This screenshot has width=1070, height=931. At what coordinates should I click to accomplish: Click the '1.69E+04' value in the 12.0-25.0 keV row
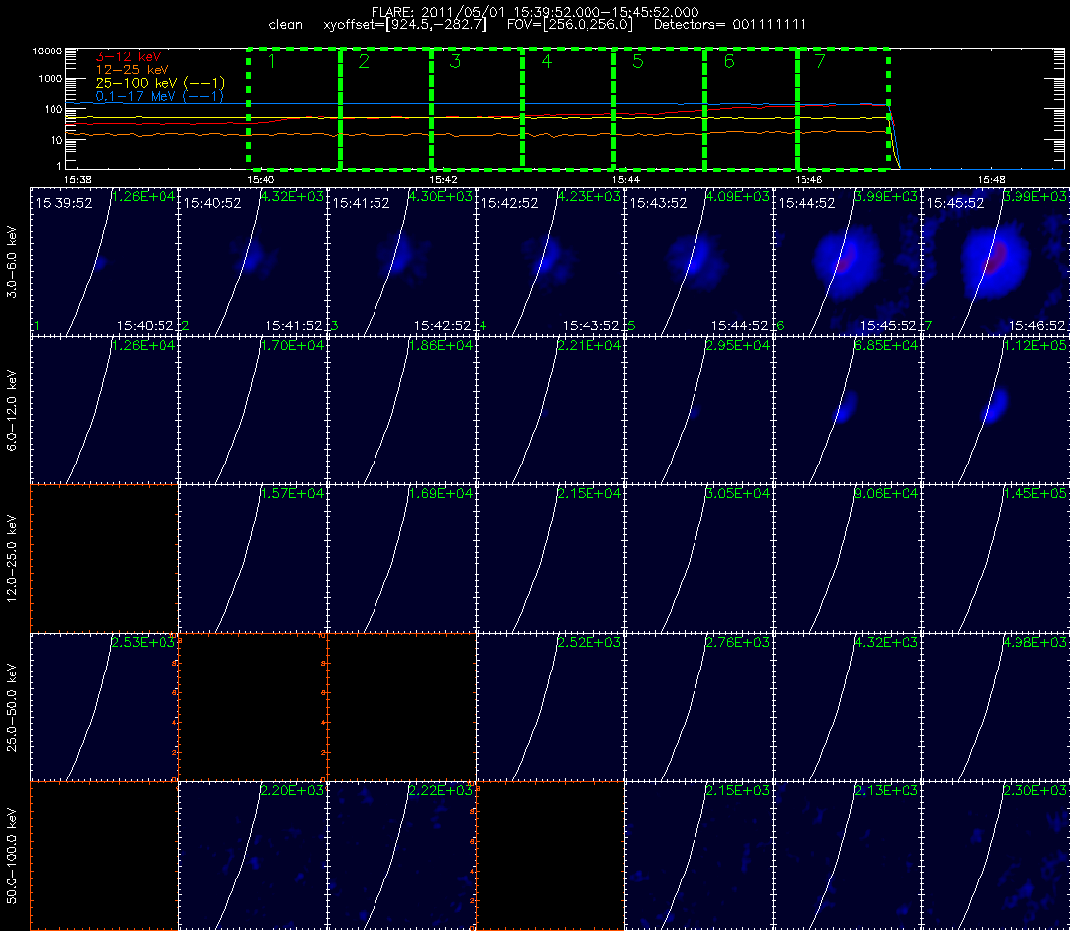(440, 493)
